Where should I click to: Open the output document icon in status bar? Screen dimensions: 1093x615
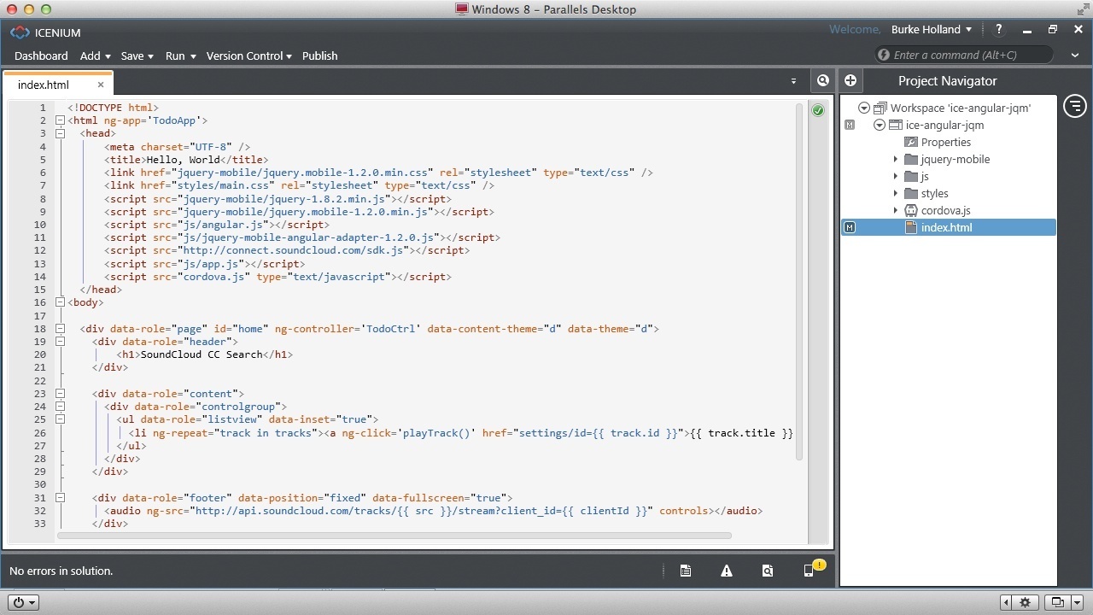(x=686, y=571)
